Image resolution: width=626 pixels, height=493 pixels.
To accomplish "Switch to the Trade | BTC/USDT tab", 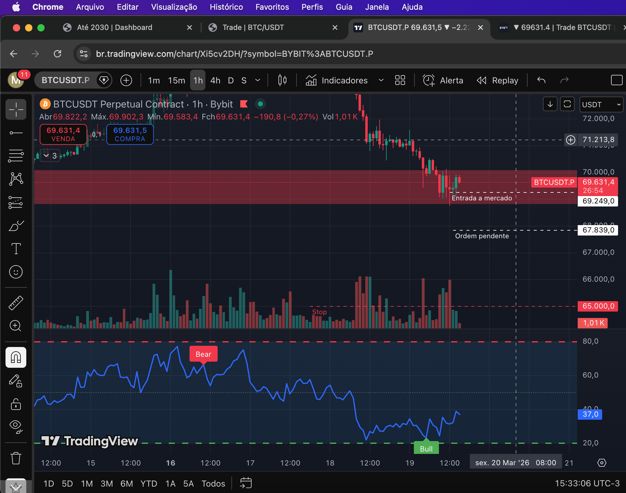I will 253,27.
